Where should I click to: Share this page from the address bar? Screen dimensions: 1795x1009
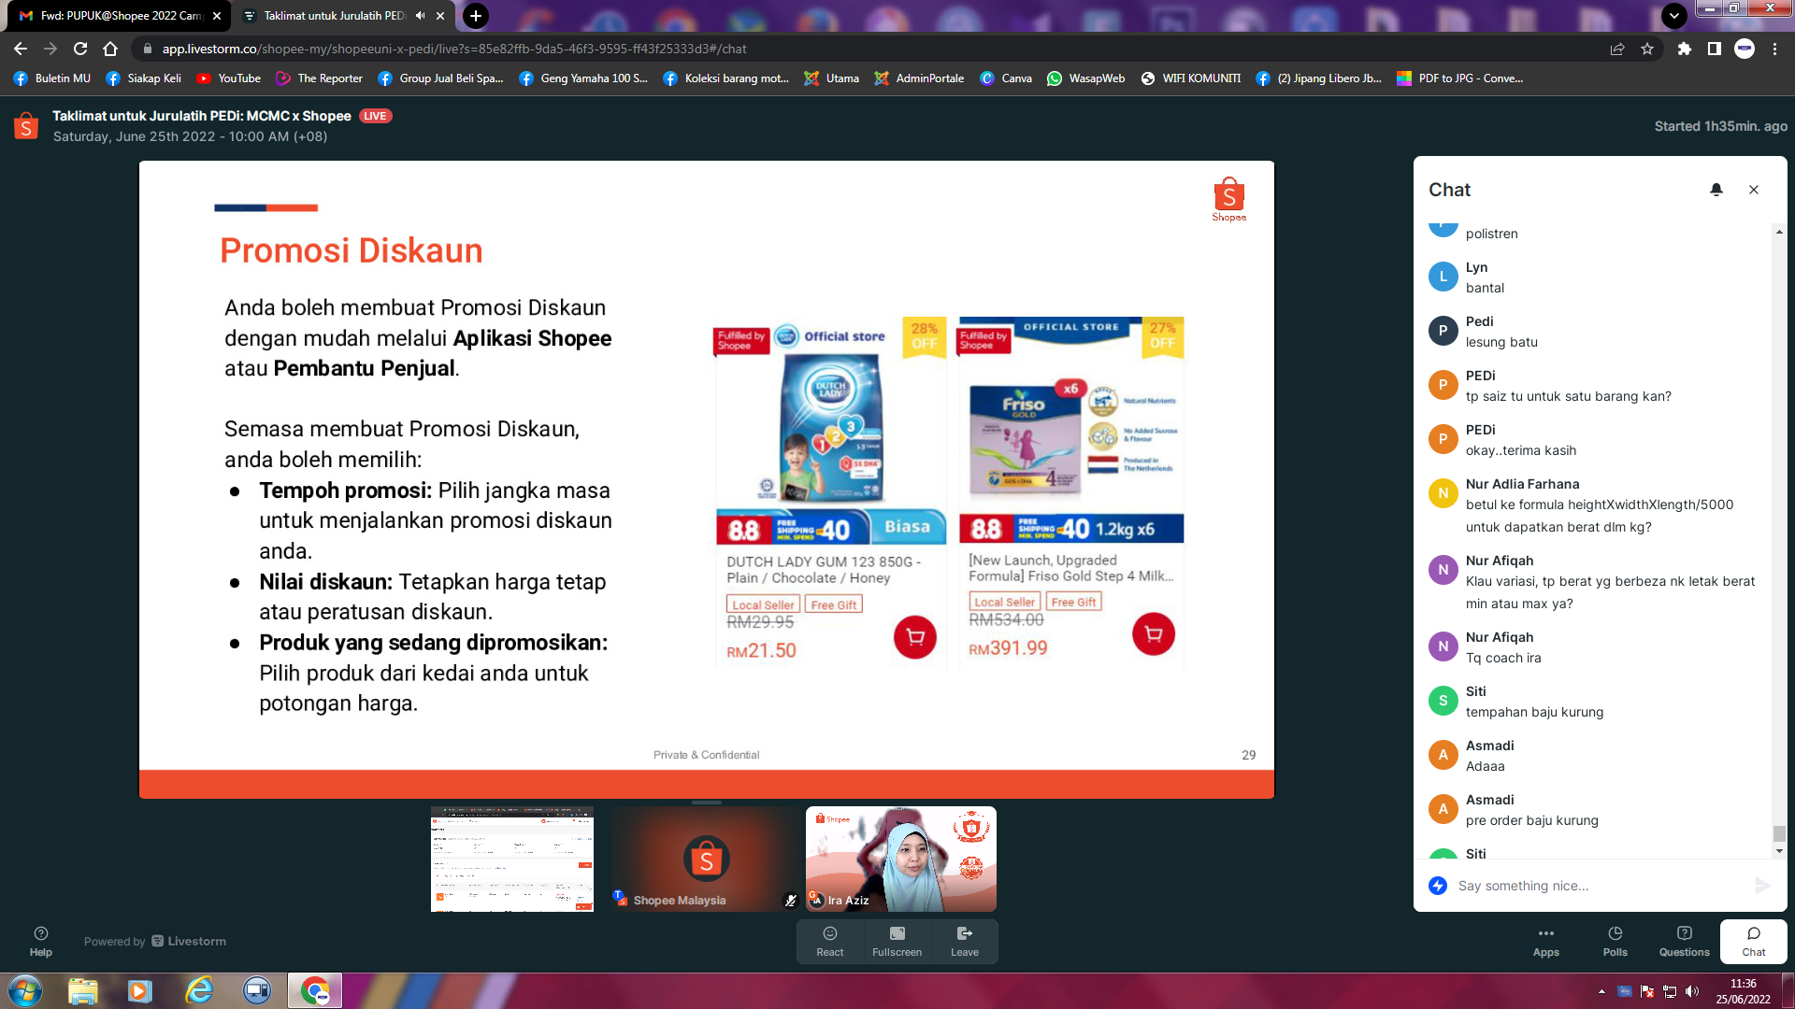pos(1617,49)
